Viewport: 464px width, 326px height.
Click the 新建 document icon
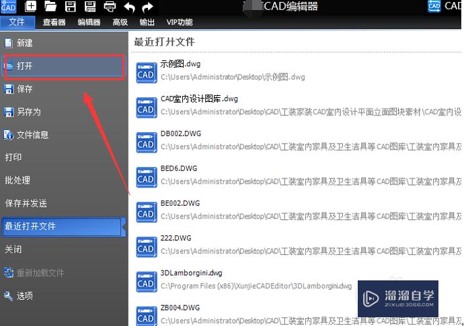pos(9,43)
